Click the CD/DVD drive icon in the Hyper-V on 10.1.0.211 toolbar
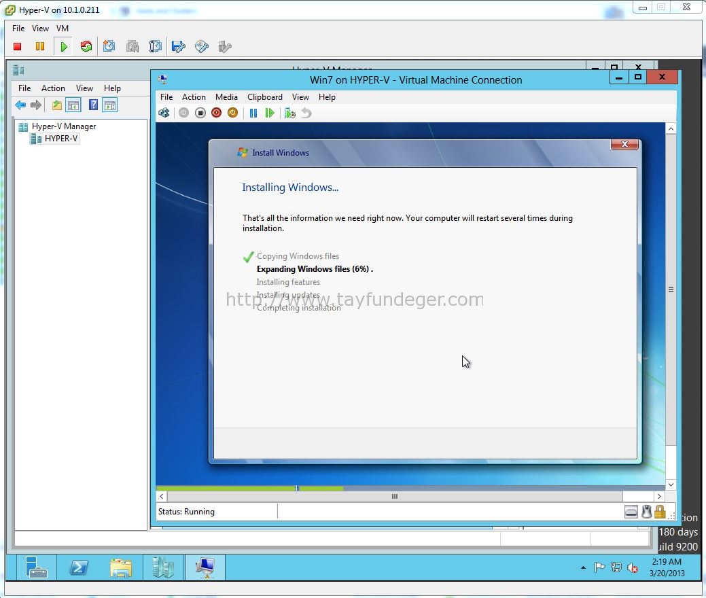Image resolution: width=706 pixels, height=598 pixels. pyautogui.click(x=202, y=46)
